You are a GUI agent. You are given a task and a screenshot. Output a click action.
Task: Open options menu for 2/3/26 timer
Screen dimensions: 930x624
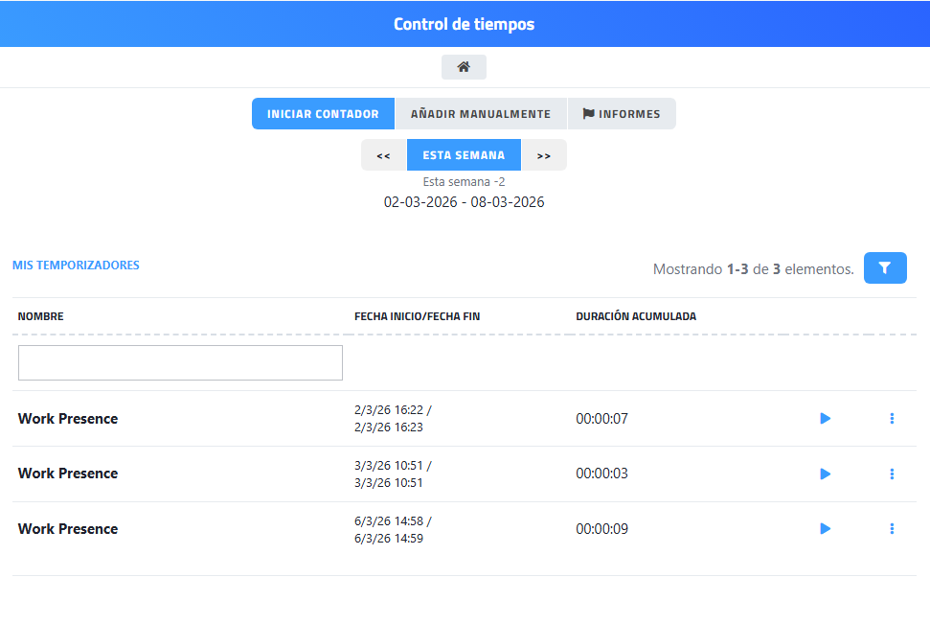coord(892,419)
